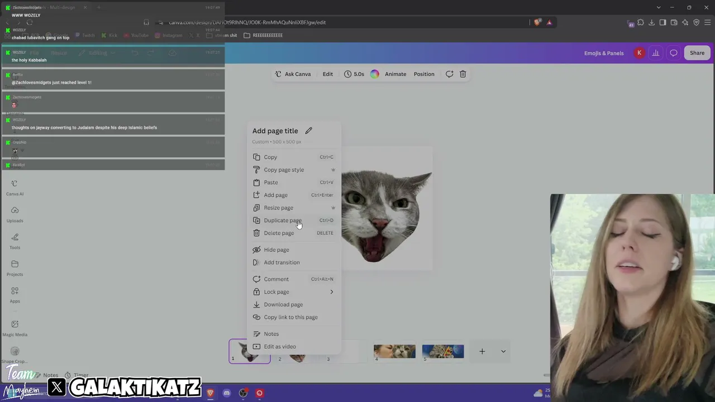Image resolution: width=715 pixels, height=402 pixels.
Task: Click the Emojis & Panels design title
Action: (604, 53)
